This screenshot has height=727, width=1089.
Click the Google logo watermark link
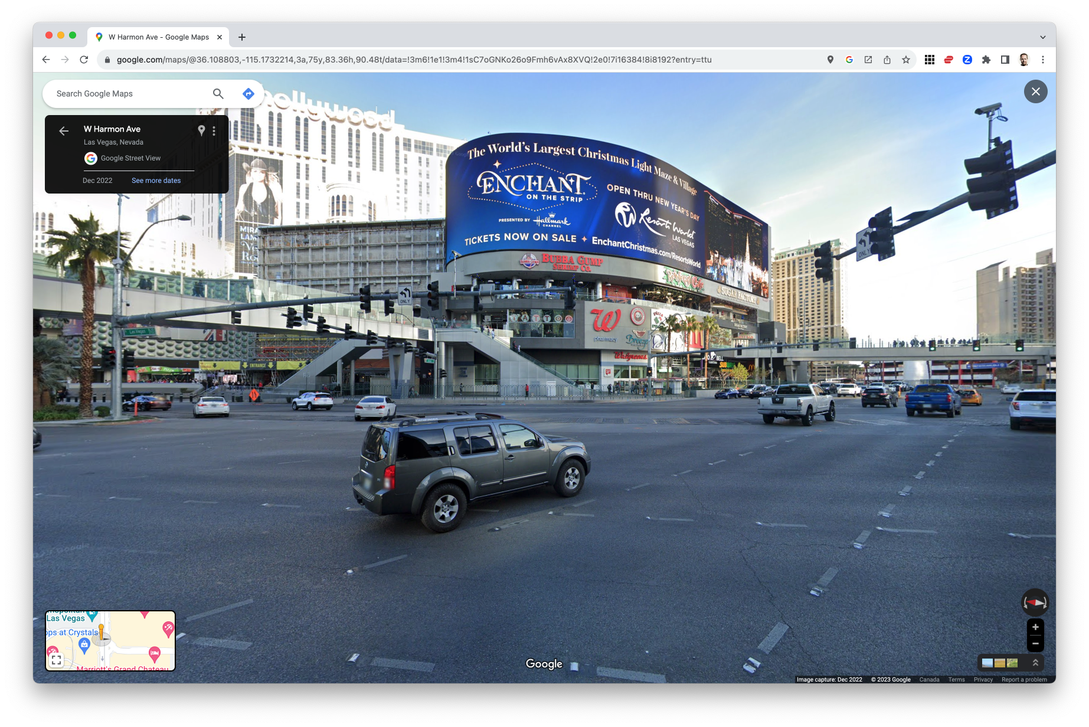point(544,664)
